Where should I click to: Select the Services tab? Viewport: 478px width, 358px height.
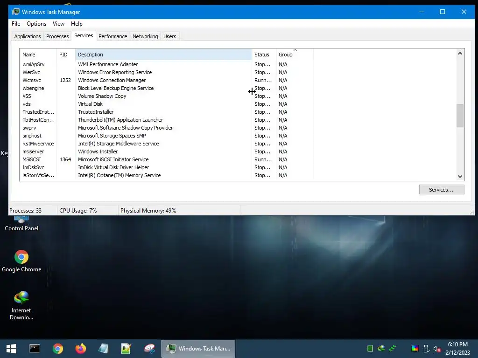84,35
